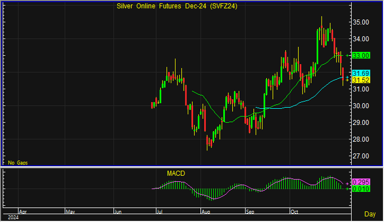Select the 0.295 magenta MACD value
The height and width of the screenshot is (222, 384).
[x=361, y=182]
